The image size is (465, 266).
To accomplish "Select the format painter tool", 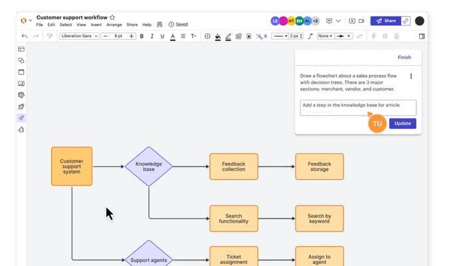I will pos(50,36).
